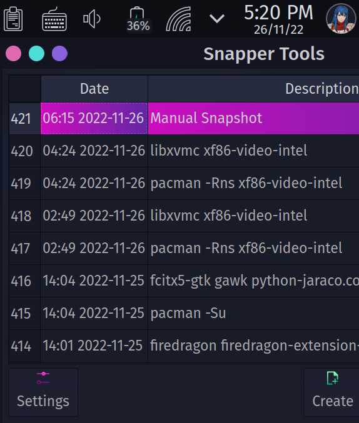The width and height of the screenshot is (359, 423).
Task: Select snapshot 421 Manual Snapshot row
Action: pyautogui.click(x=184, y=118)
